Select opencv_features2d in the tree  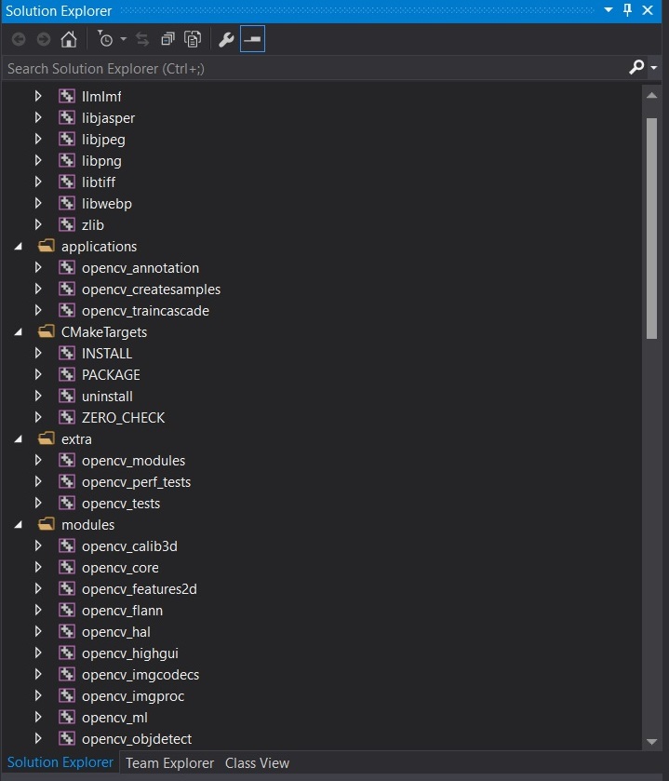tap(140, 589)
